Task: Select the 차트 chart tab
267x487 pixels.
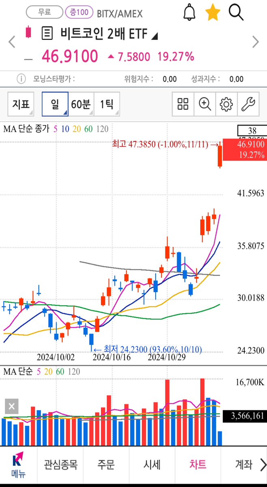Action: (x=198, y=465)
